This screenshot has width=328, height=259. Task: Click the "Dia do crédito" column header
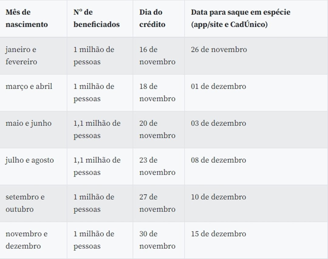pyautogui.click(x=152, y=18)
